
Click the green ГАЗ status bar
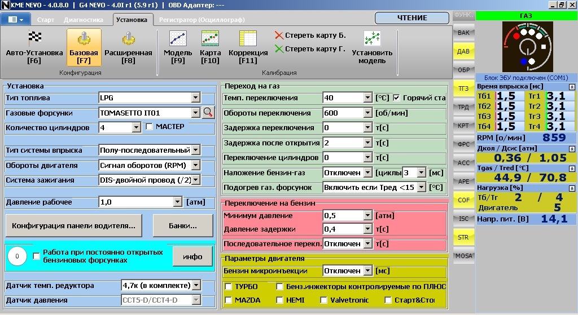pos(526,16)
